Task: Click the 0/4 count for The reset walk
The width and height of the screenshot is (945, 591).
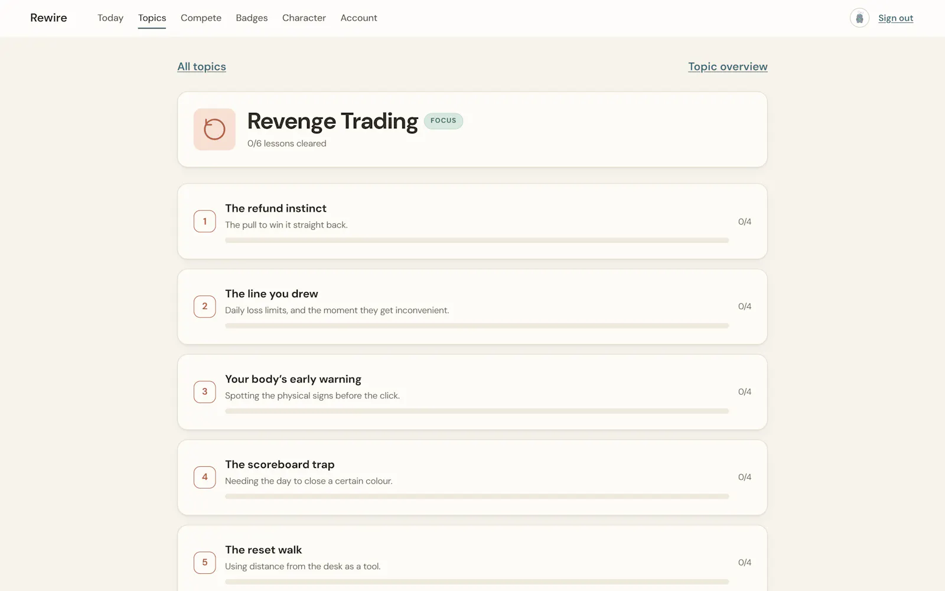Action: pos(744,563)
